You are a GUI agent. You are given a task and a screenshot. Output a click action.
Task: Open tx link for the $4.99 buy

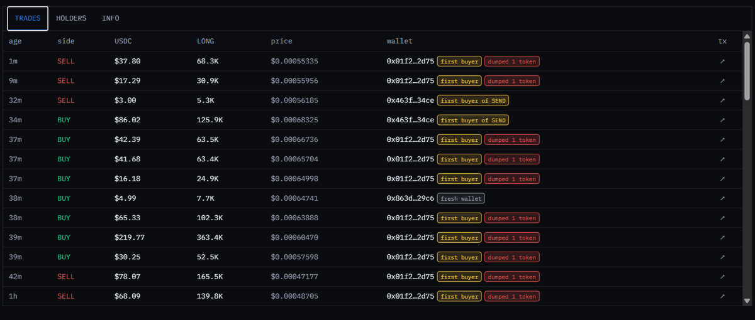pos(722,198)
